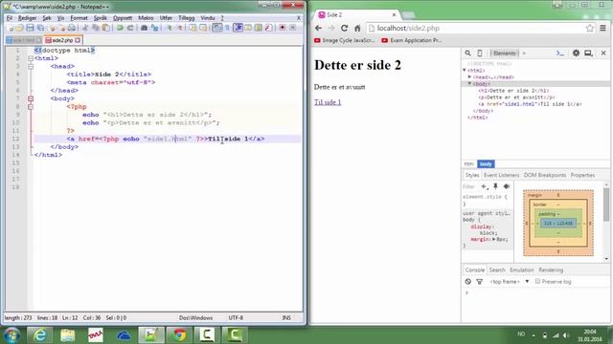Open DevTools settings gear

pyautogui.click(x=576, y=54)
